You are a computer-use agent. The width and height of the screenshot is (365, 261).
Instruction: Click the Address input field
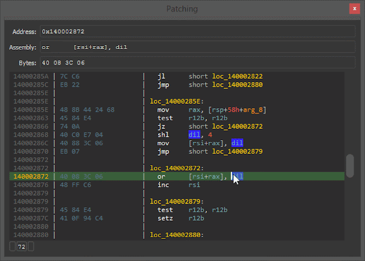click(x=197, y=31)
